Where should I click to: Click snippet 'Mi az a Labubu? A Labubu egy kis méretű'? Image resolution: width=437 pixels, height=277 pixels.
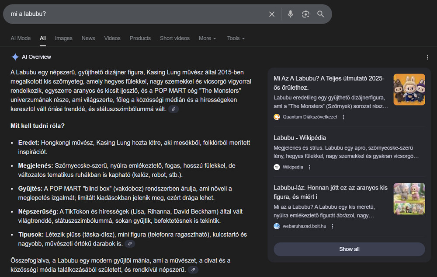[x=324, y=211]
